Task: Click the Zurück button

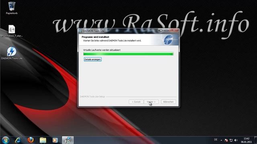Action: [x=136, y=102]
